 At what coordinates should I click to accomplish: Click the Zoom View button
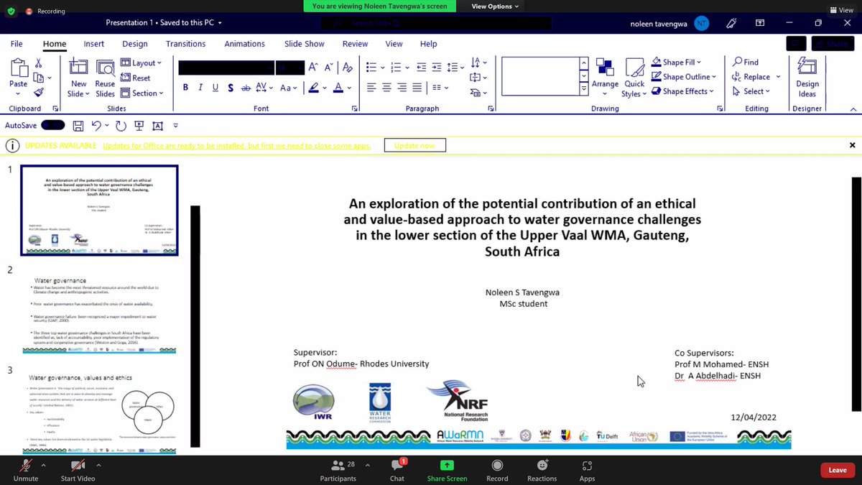(841, 11)
